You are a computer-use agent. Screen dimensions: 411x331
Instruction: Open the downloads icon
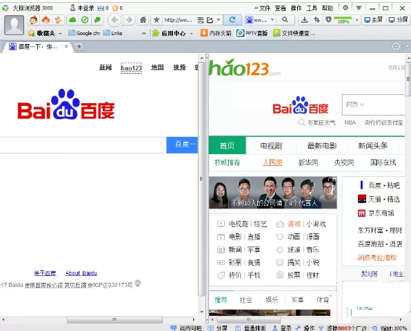(x=304, y=20)
